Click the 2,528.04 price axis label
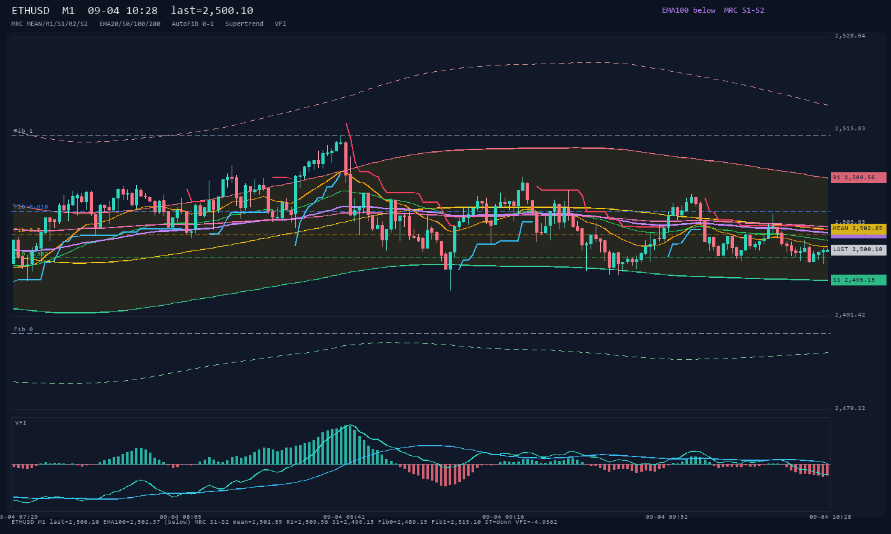The image size is (891, 534). (850, 36)
